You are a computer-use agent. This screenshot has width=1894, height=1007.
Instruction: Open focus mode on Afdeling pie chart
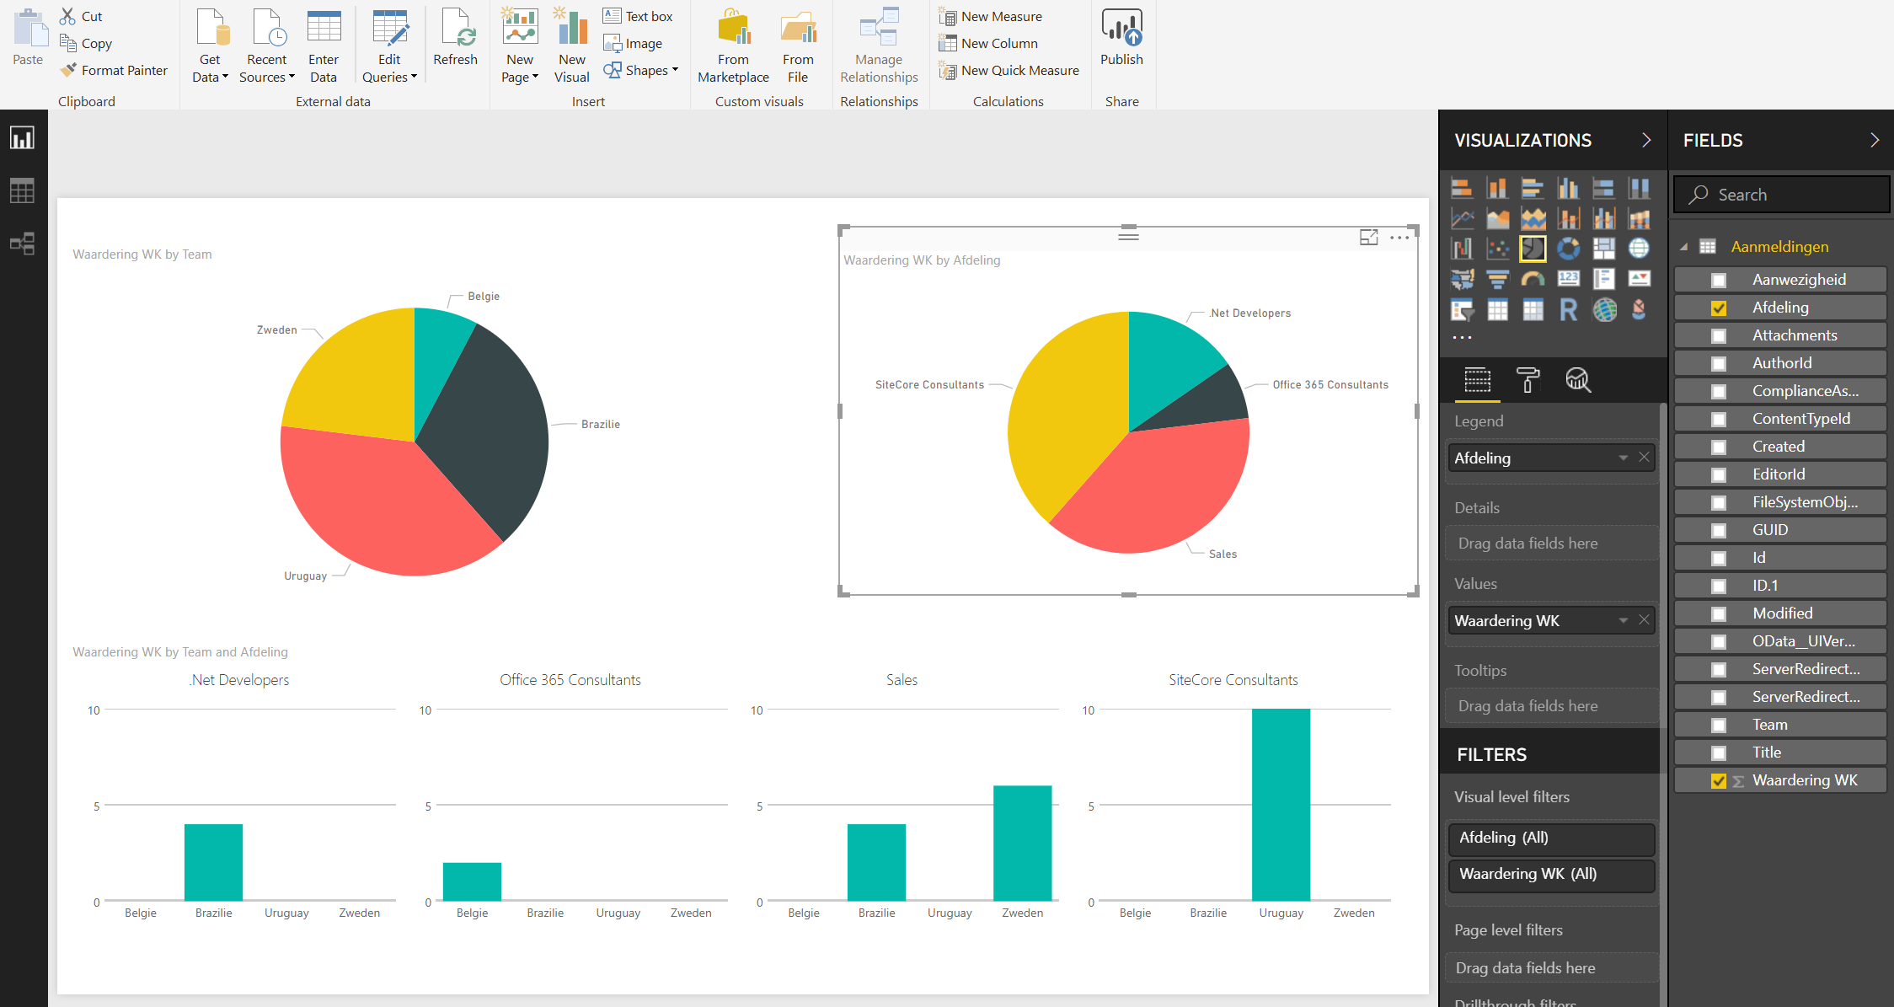(1369, 238)
